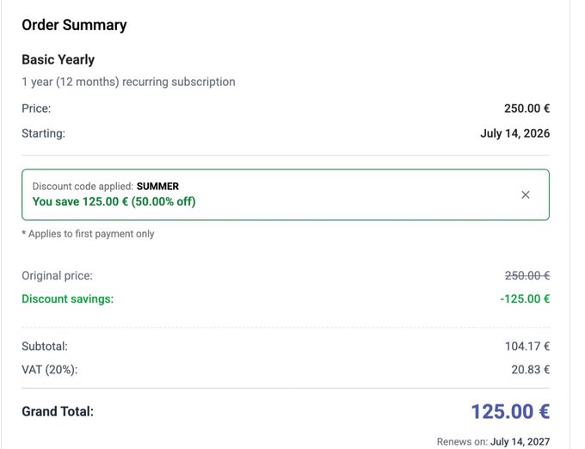Screen dimensions: 585x449
Task: Click the 125.00 € grand total amount
Action: pyautogui.click(x=510, y=412)
